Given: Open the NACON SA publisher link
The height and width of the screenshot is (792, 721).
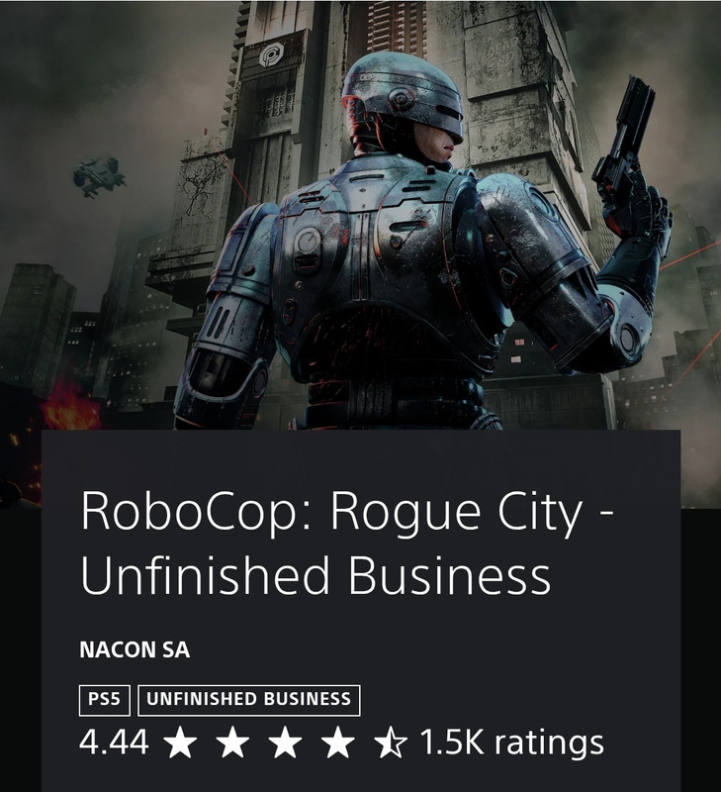Looking at the screenshot, I should pos(135,650).
